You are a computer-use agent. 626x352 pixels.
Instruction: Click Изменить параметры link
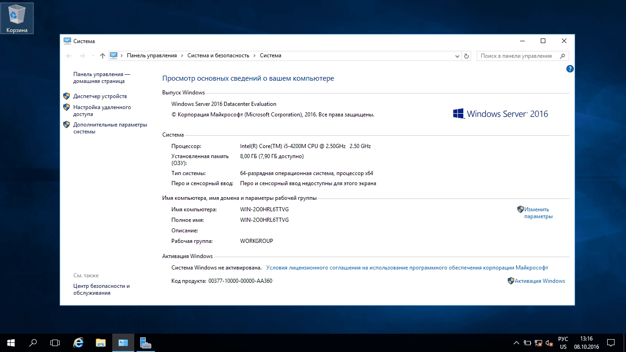538,213
